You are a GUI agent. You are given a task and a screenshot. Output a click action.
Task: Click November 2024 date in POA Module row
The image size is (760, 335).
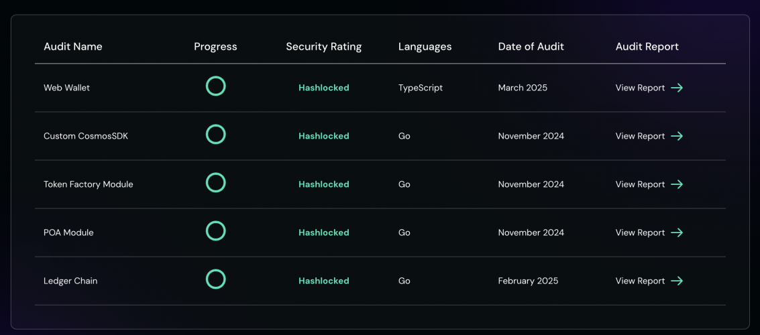coord(531,233)
